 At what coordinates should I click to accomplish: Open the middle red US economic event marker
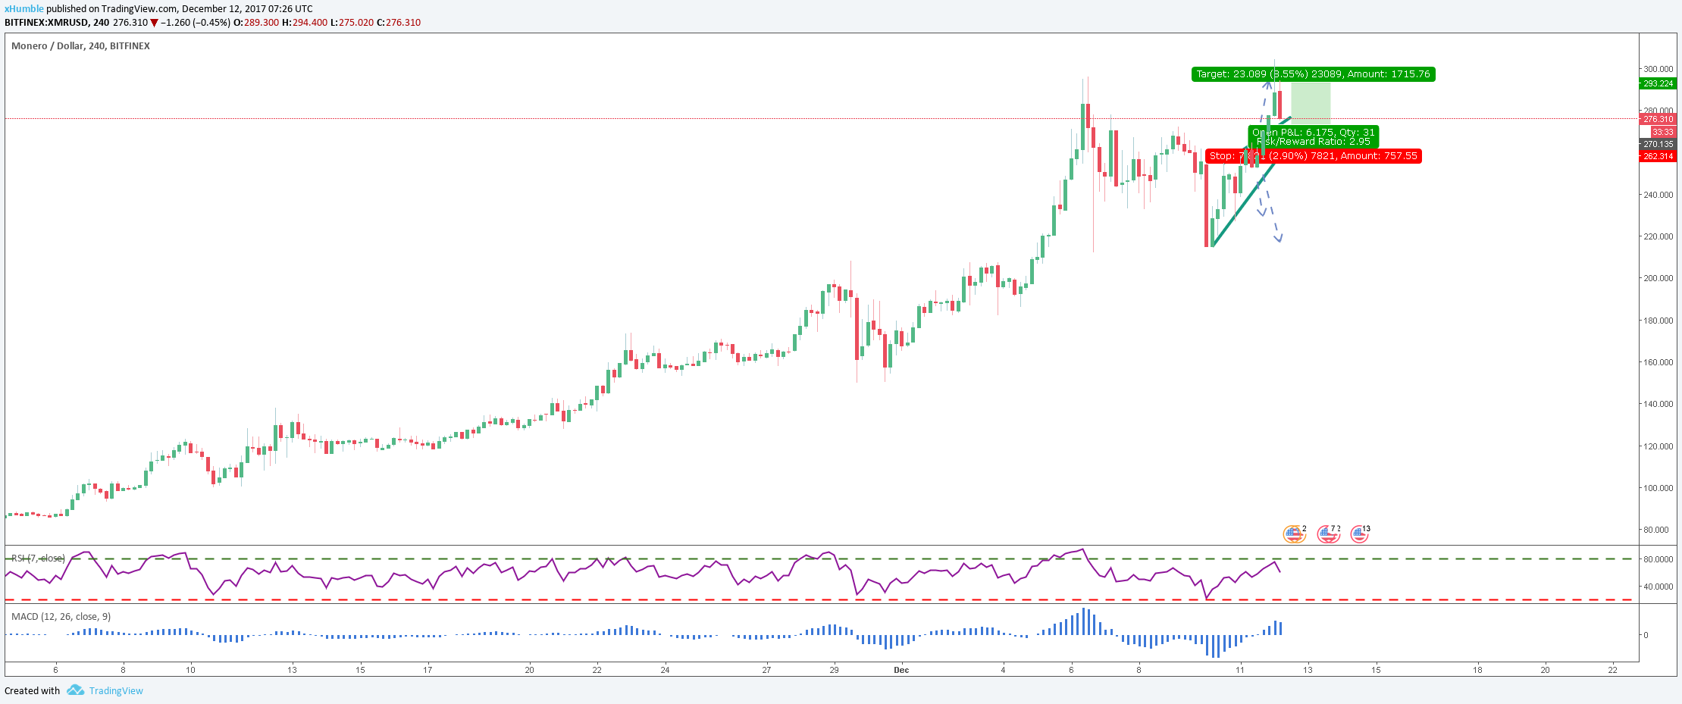pos(1328,534)
